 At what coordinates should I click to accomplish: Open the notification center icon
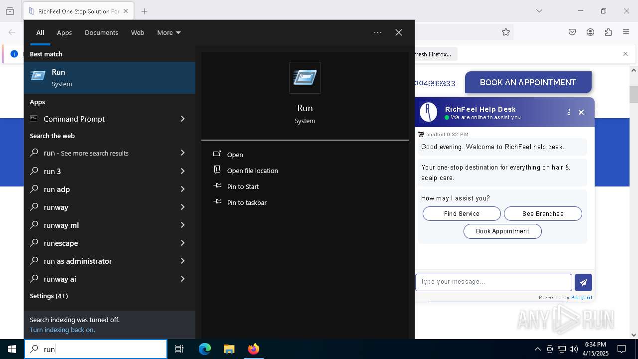[x=622, y=349]
